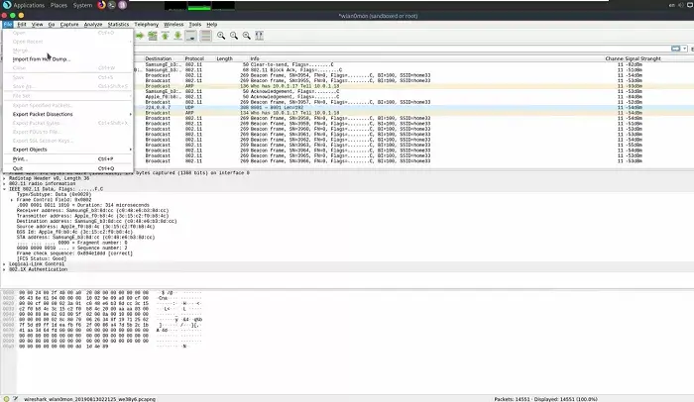Reset packet list zoom to normal size

coord(246,36)
